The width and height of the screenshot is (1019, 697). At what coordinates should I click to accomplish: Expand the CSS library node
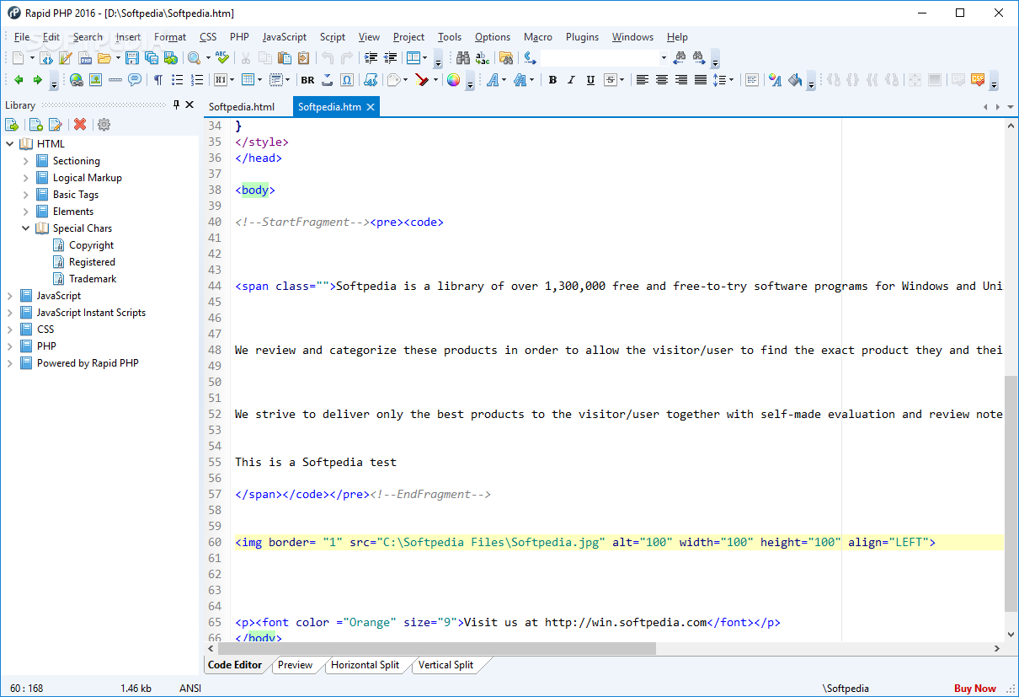10,330
